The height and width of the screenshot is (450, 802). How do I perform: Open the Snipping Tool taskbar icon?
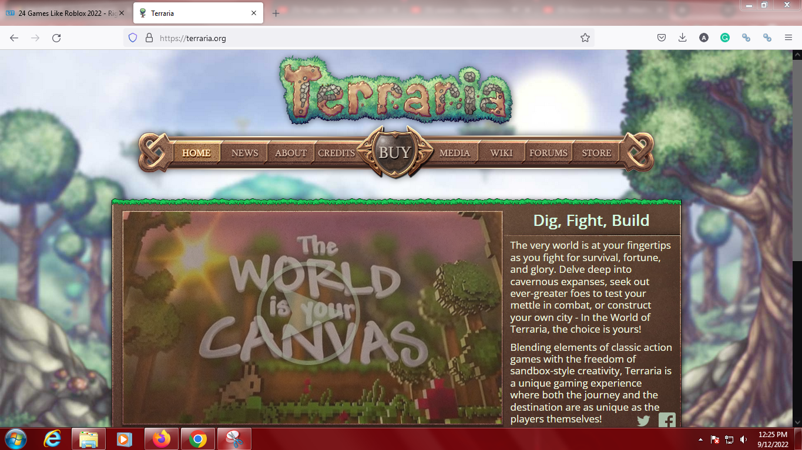coord(234,439)
